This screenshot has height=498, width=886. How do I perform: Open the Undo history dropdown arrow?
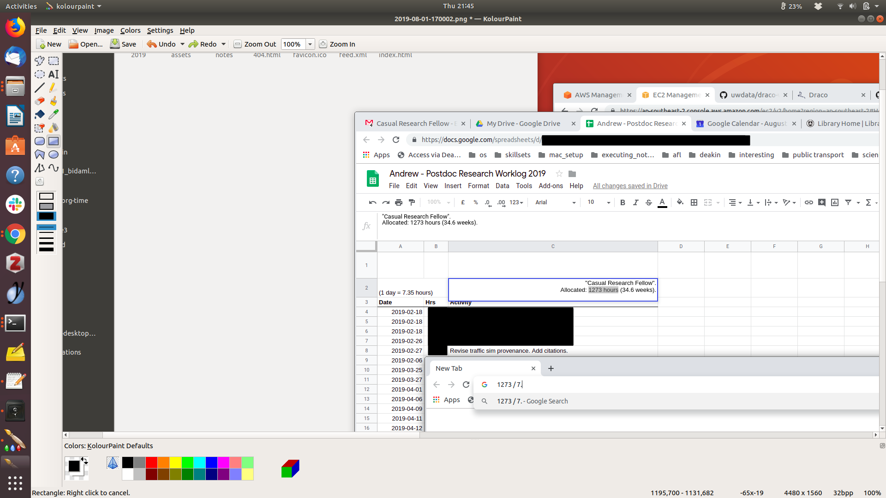[182, 44]
